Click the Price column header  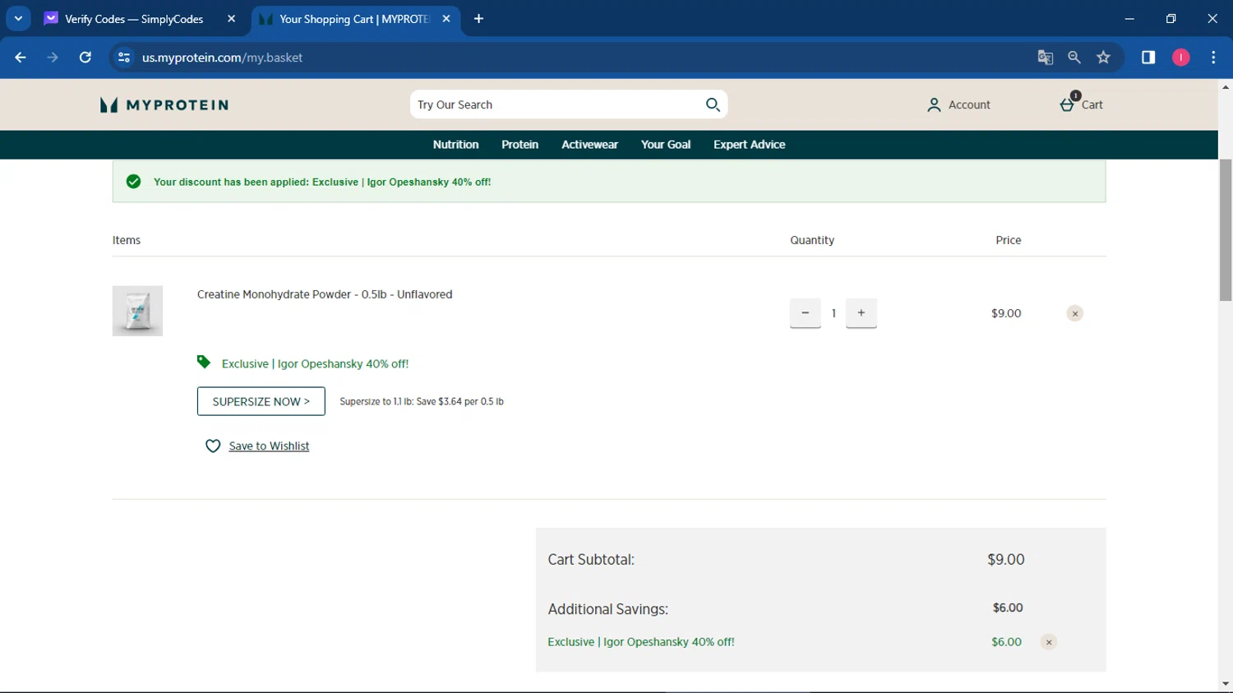click(1009, 240)
